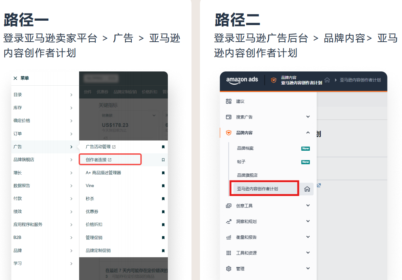The width and height of the screenshot is (402, 280).
Task: Click the external-link icon next to 广告活动管理
Action: 113,146
